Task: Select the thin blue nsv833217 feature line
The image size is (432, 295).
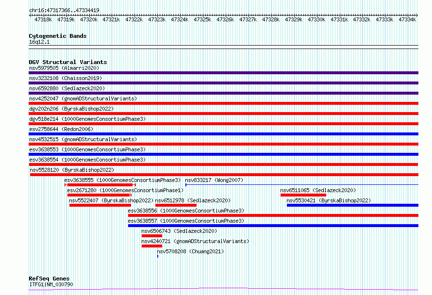Action: (x=302, y=184)
